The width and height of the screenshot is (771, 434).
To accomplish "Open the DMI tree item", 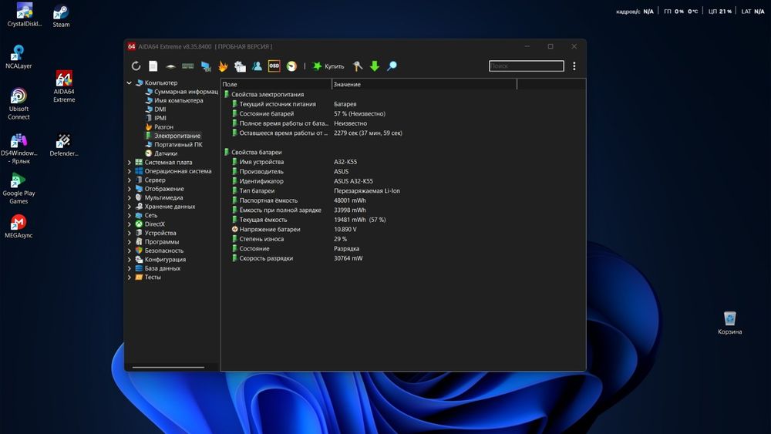I will 156,109.
